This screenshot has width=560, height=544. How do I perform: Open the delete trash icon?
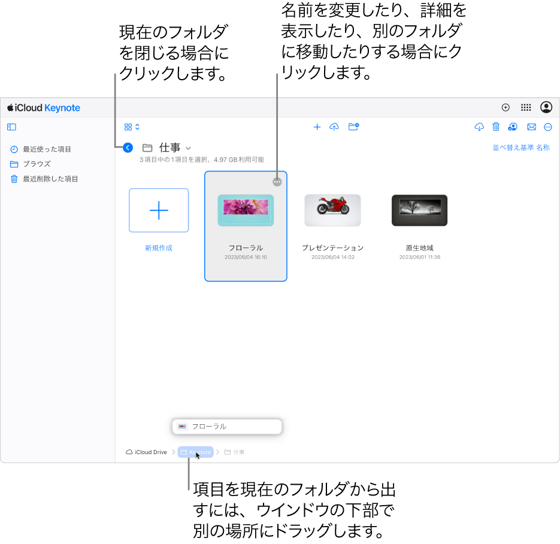point(495,126)
